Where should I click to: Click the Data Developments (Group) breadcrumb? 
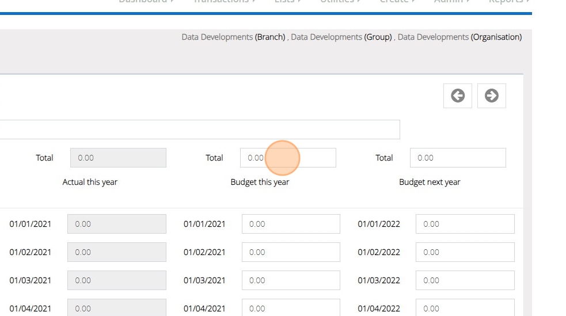tap(341, 37)
